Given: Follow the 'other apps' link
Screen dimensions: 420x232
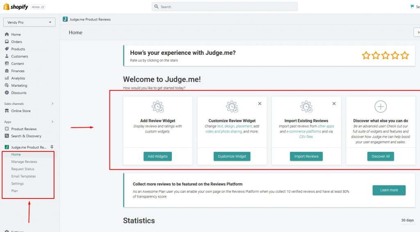Looking at the screenshot, I should [x=326, y=126].
